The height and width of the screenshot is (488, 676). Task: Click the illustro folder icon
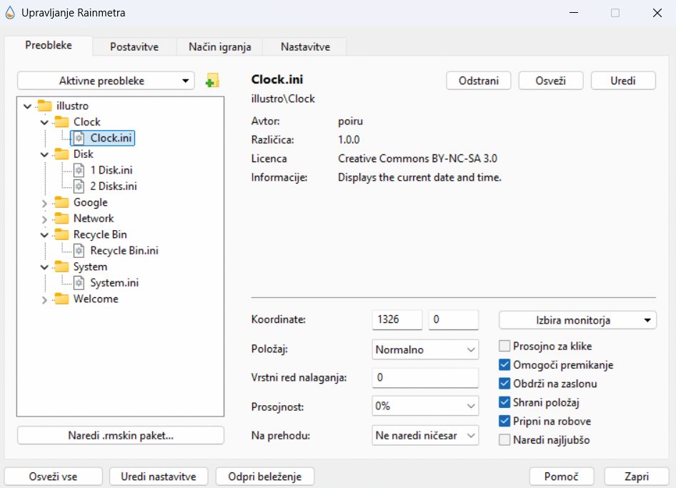point(45,106)
